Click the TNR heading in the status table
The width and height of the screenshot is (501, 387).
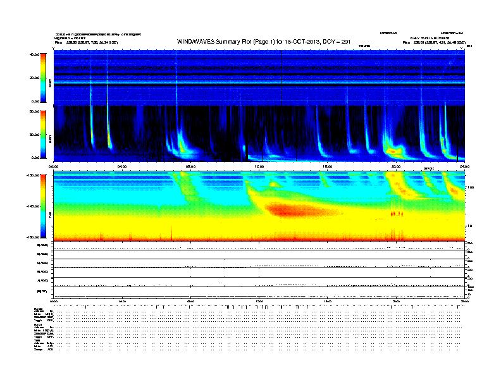[37, 340]
